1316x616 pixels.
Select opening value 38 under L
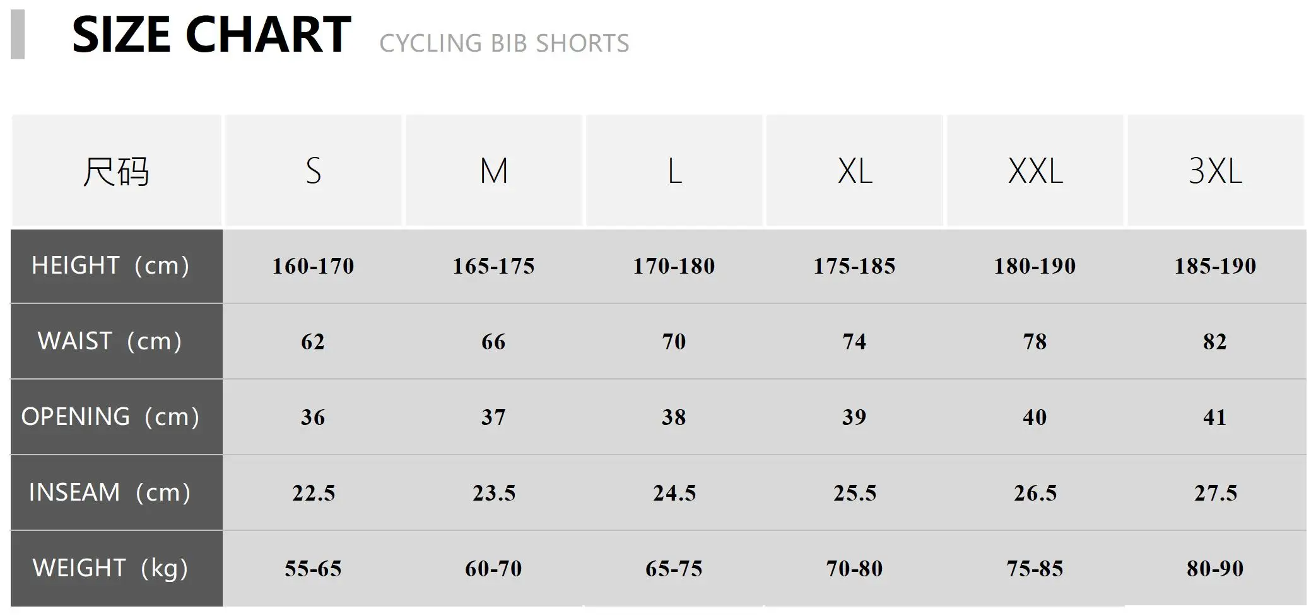[x=674, y=417]
